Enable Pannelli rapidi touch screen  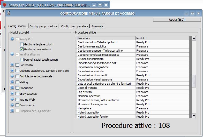(x=22, y=60)
